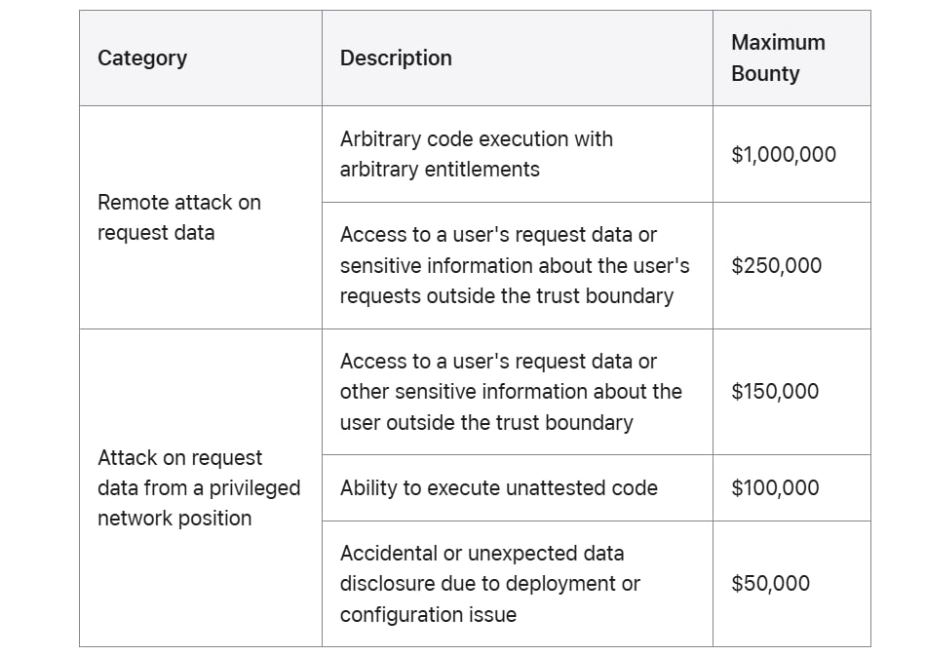Select the $250,000 bounty cell

(x=777, y=265)
